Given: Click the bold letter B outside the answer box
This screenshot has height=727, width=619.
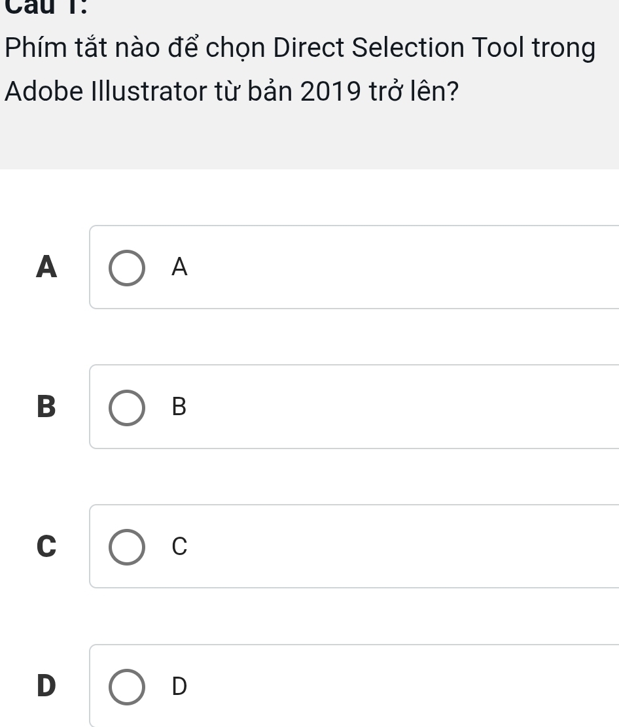Looking at the screenshot, I should point(46,407).
